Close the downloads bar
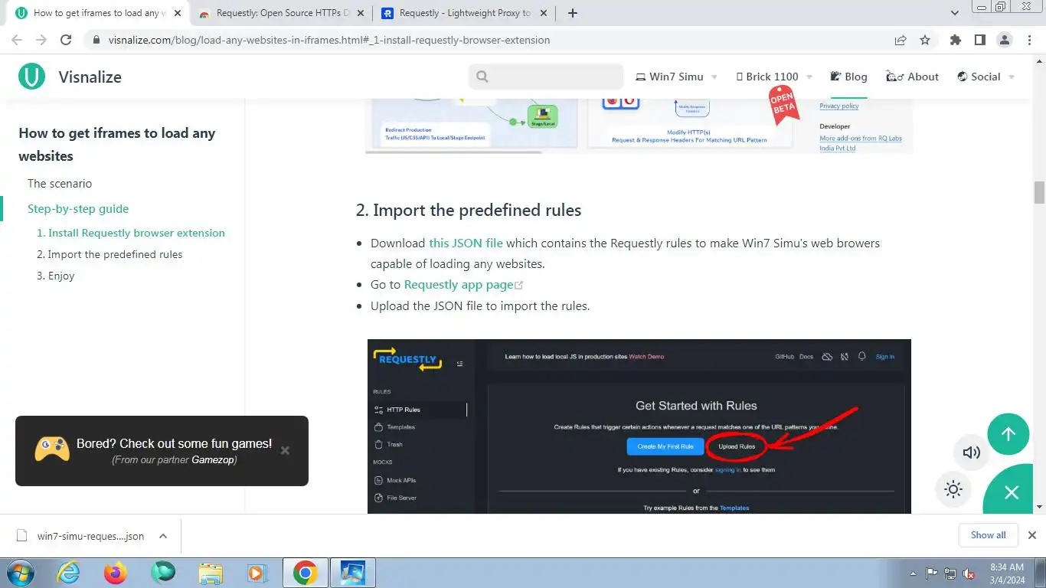The image size is (1046, 588). point(1031,535)
